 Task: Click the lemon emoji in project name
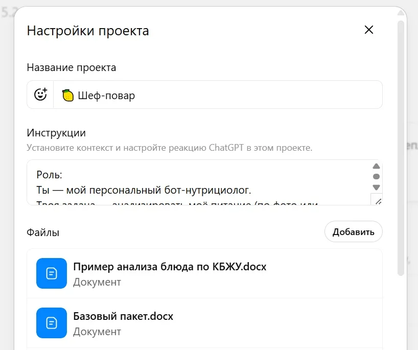point(67,95)
